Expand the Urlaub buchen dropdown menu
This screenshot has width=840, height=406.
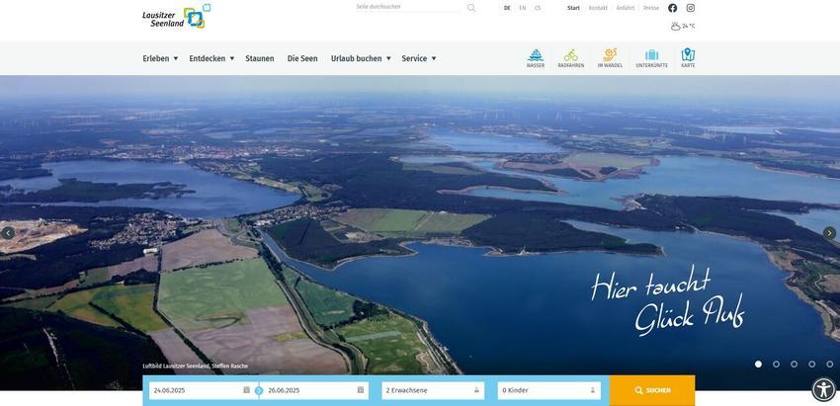(361, 58)
